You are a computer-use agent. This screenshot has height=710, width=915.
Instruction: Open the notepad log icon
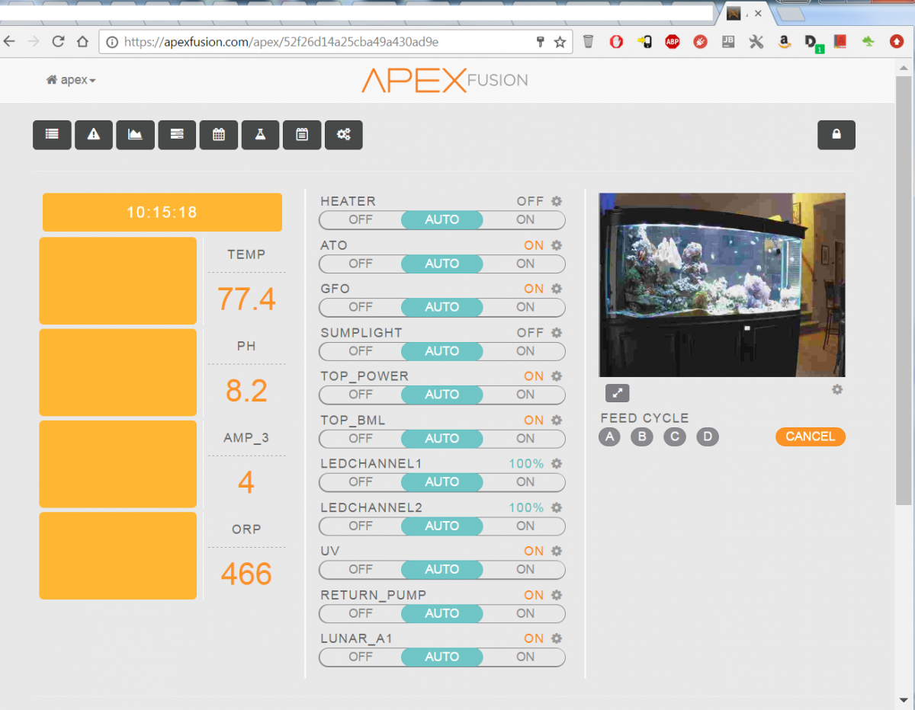pos(302,135)
